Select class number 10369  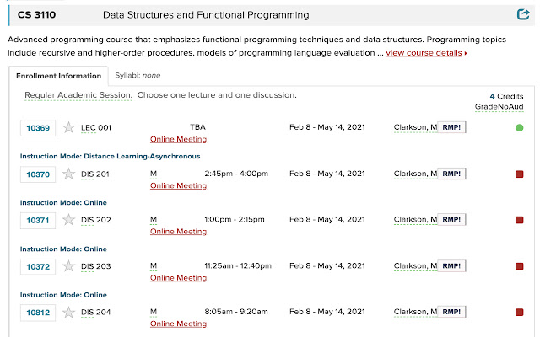pos(38,128)
